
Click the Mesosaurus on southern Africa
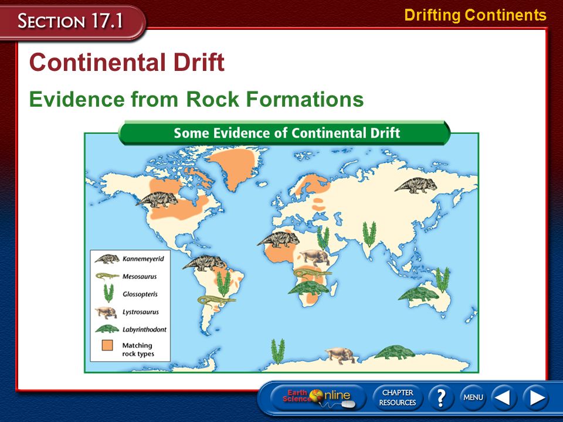coord(313,274)
